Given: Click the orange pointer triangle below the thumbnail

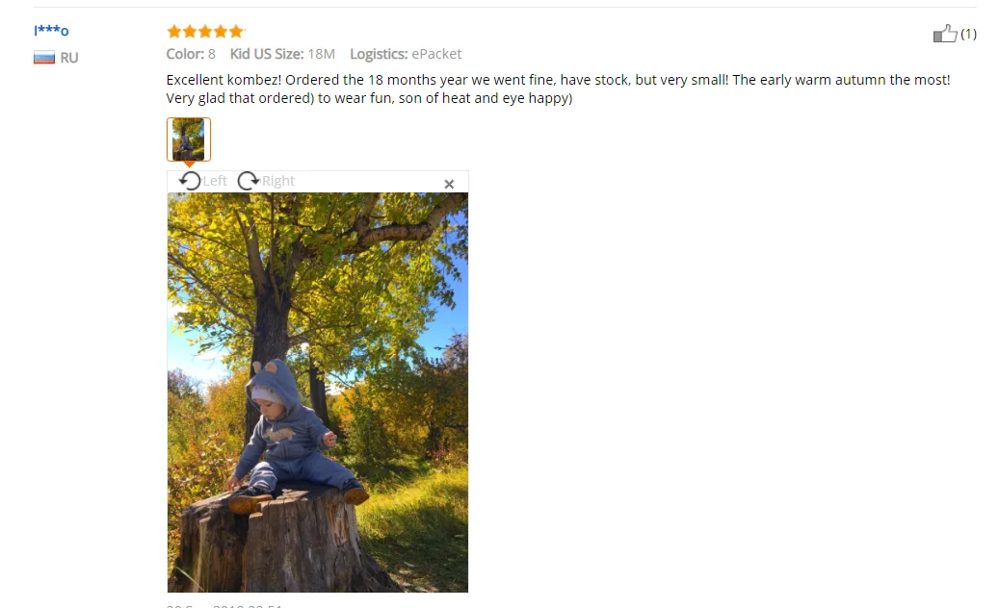Looking at the screenshot, I should [x=189, y=165].
